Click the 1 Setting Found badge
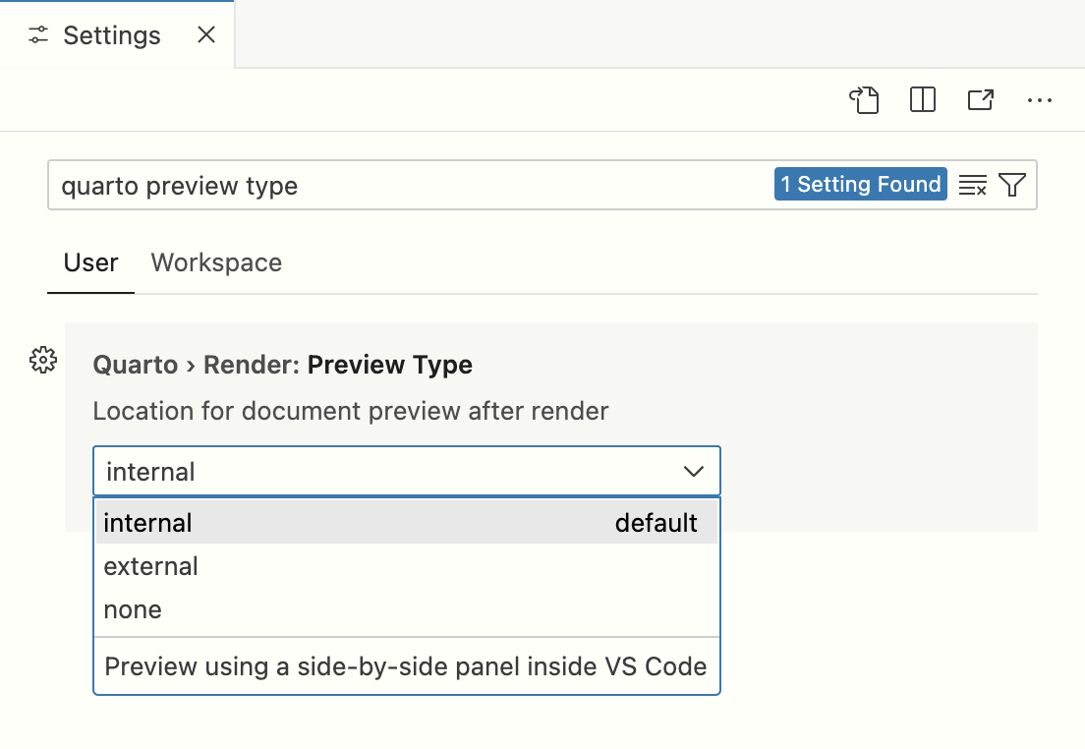This screenshot has width=1085, height=749. click(861, 184)
